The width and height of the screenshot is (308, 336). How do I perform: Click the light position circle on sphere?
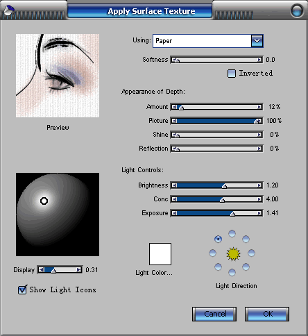point(44,201)
